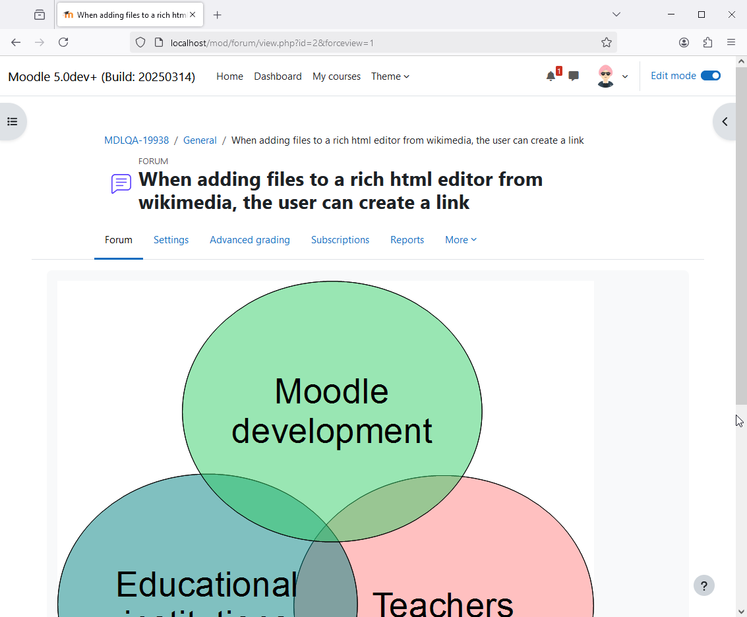Open a new browser tab
Image resolution: width=747 pixels, height=617 pixels.
click(217, 15)
